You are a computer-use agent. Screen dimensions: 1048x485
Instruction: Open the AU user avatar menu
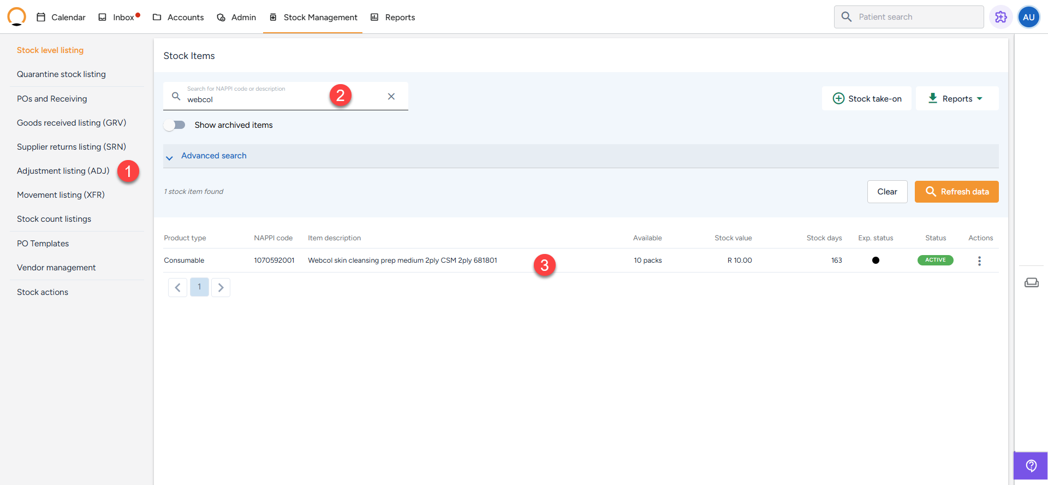(1028, 17)
